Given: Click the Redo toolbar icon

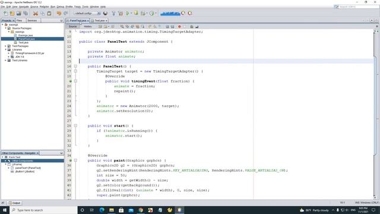Looking at the screenshot, I should [66, 13].
